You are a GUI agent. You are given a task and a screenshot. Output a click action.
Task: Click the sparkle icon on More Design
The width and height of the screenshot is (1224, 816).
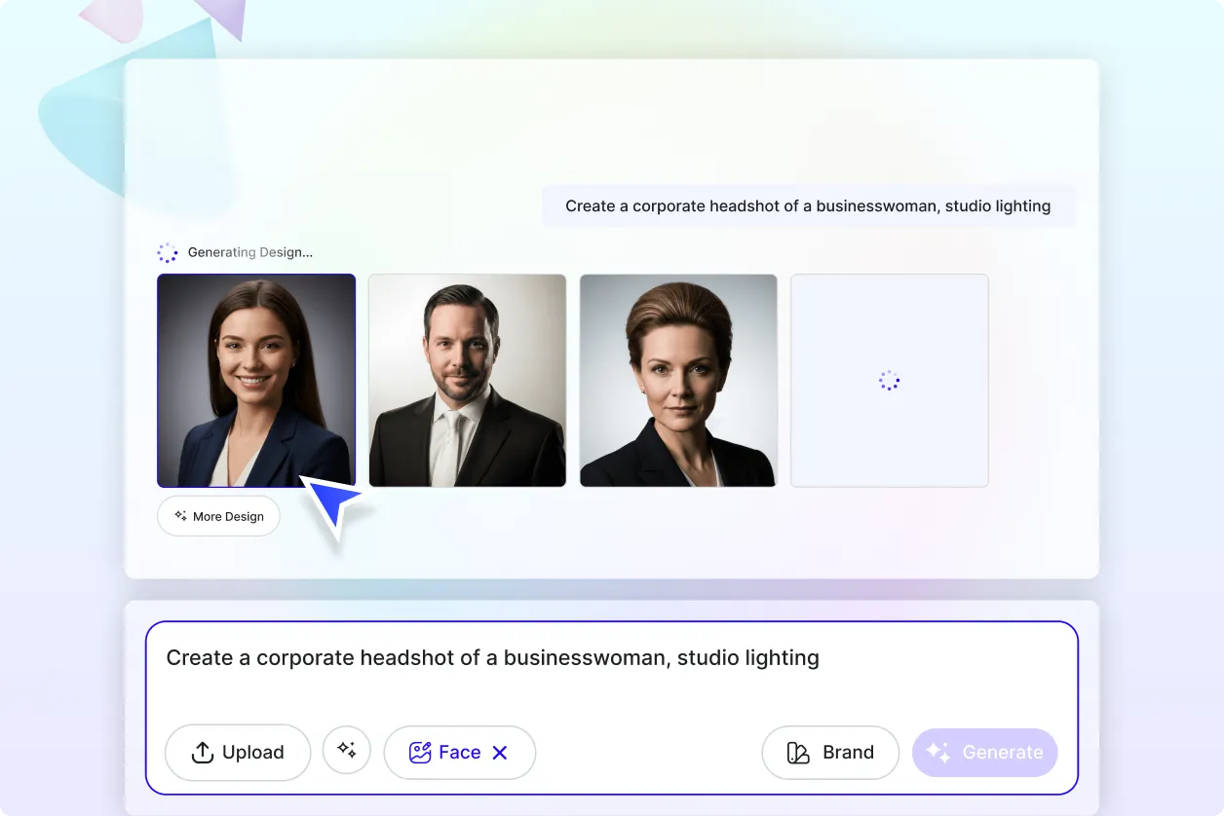coord(179,515)
